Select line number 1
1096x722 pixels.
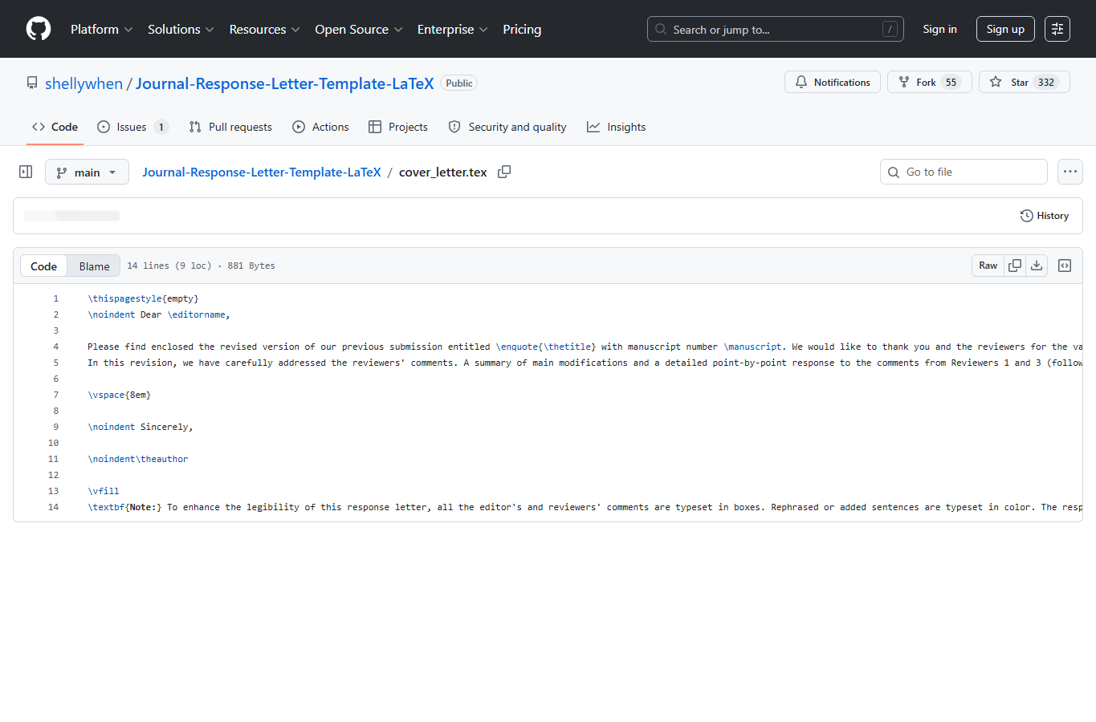(x=56, y=298)
